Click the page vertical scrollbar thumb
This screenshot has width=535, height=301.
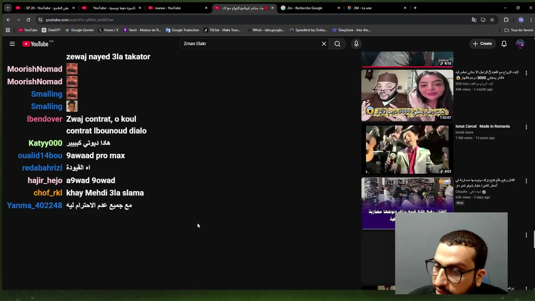coord(533,239)
